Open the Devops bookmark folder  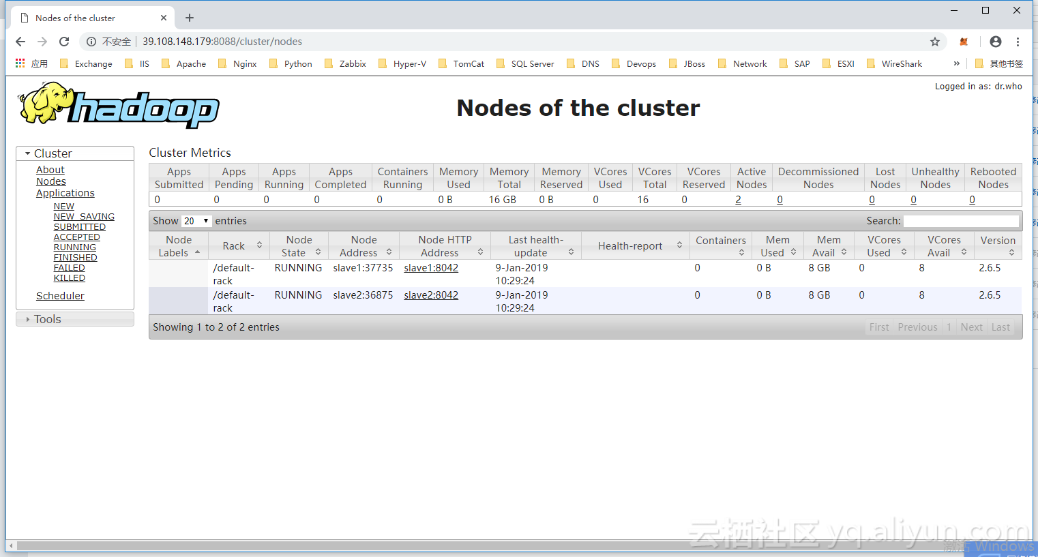point(634,64)
